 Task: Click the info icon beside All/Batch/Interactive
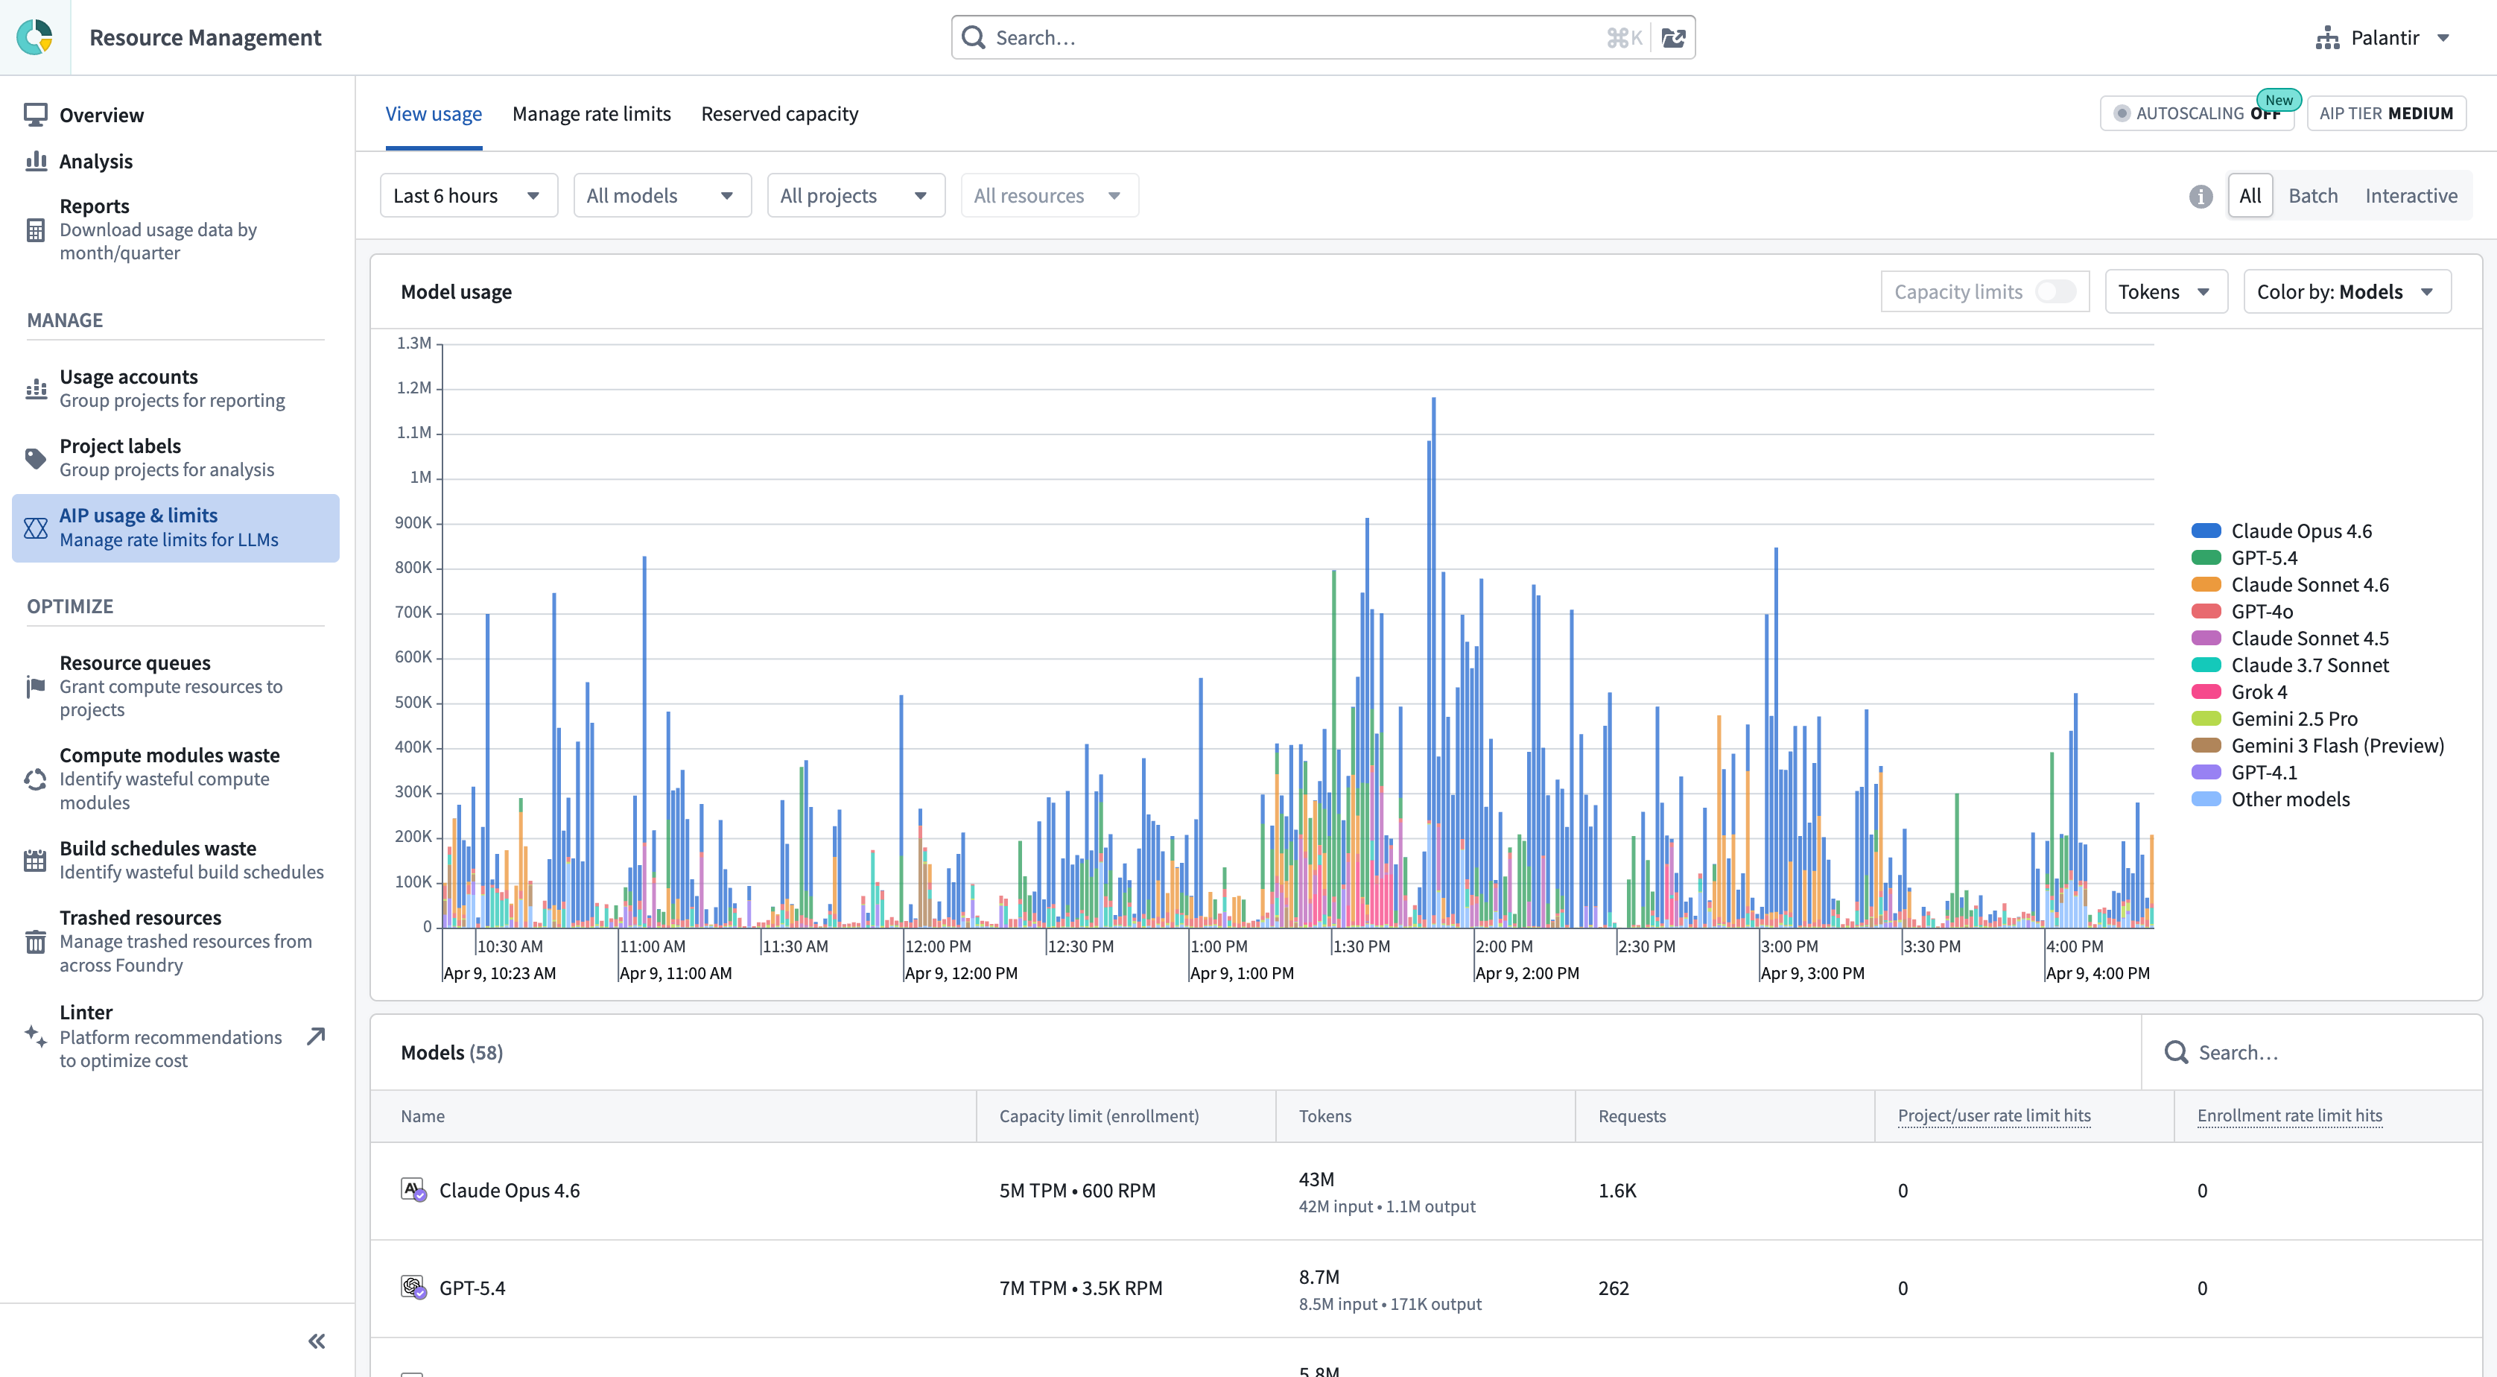[x=2201, y=196]
